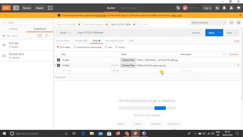This screenshot has height=137, width=243.
Task: Open the Bulk Edit link
Action: [x=234, y=54]
